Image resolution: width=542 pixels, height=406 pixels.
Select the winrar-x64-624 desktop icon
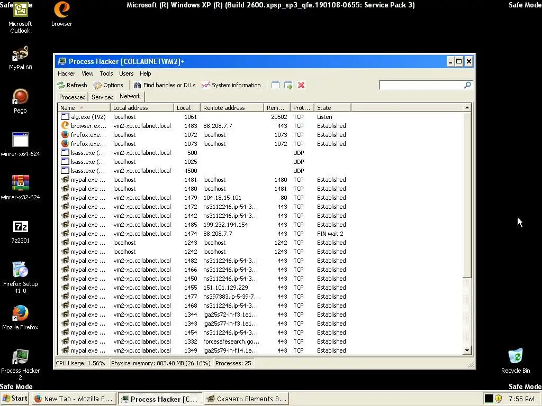coord(20,145)
